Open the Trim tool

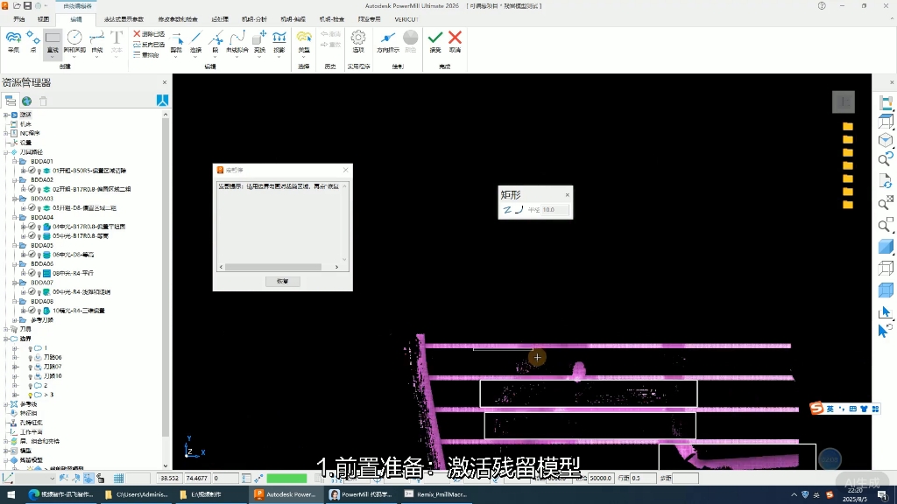point(176,42)
